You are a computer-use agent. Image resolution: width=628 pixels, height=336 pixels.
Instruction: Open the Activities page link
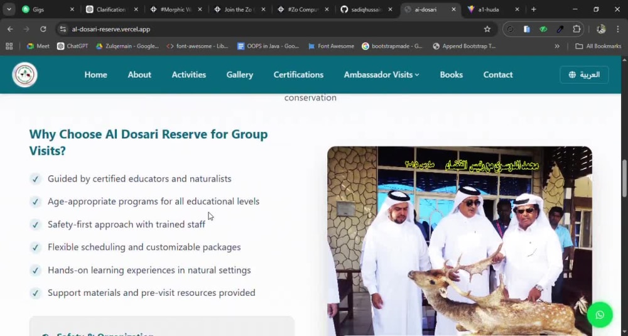tap(188, 75)
